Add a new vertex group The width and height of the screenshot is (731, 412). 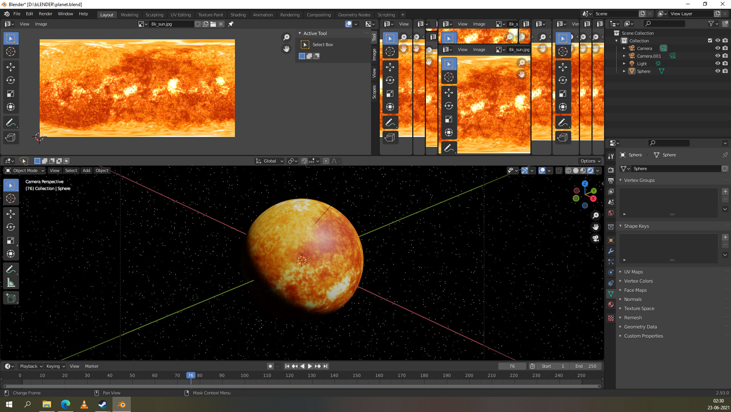pyautogui.click(x=725, y=192)
